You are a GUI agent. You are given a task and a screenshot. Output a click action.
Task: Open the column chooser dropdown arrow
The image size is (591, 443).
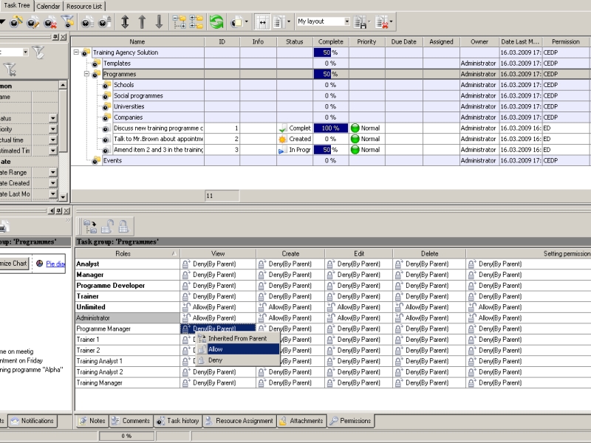coord(289,22)
